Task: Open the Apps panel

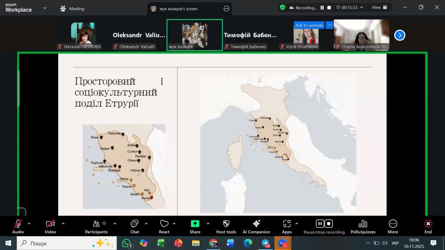Action: (x=287, y=224)
